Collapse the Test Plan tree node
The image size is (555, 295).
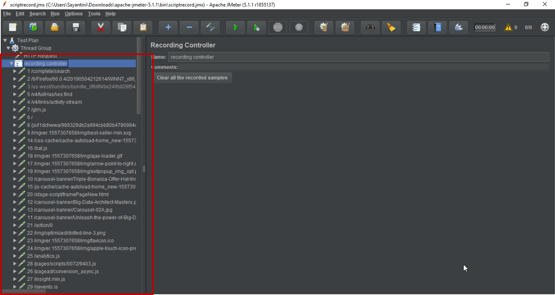tap(5, 40)
